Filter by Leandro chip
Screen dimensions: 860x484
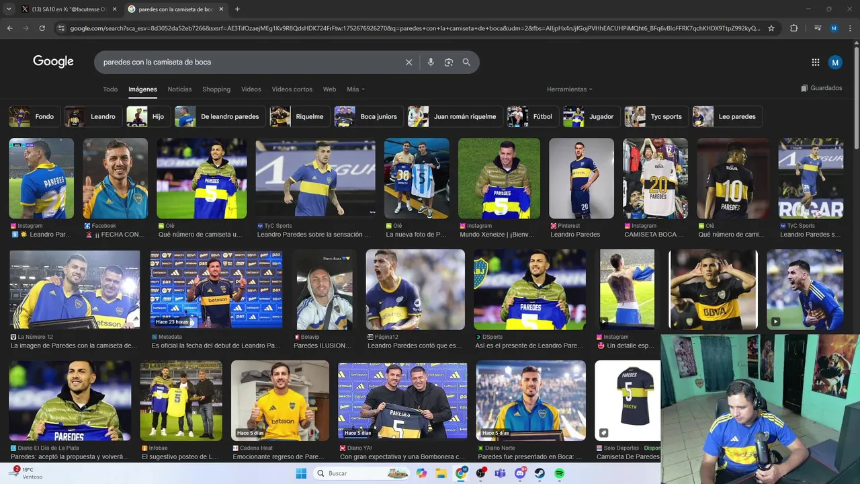pos(93,116)
